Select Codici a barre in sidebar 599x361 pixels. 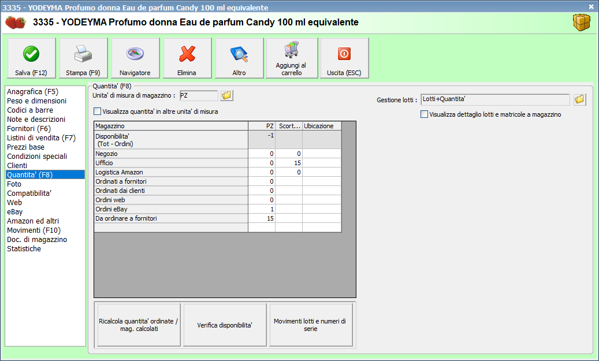tap(45, 110)
